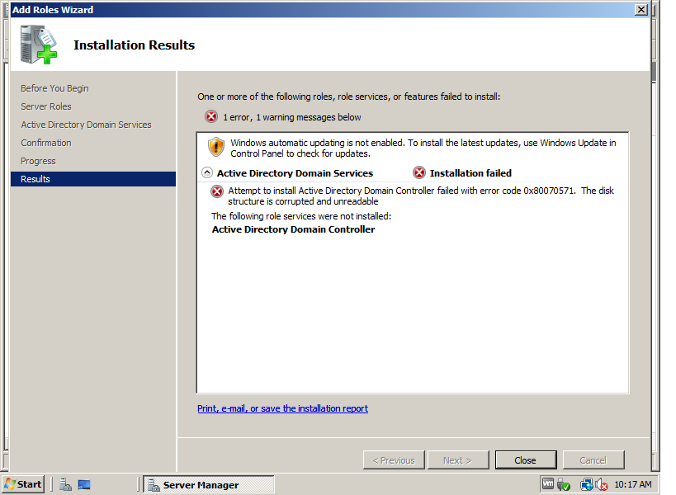This screenshot has width=676, height=495.
Task: Click the error icon beside the 0x80070571 message
Action: pyautogui.click(x=217, y=191)
